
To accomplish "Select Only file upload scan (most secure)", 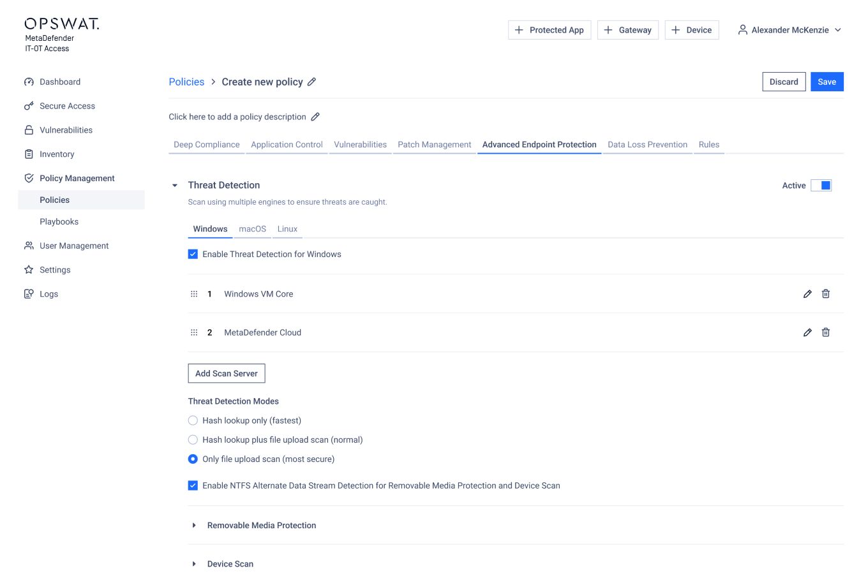I will tap(193, 459).
